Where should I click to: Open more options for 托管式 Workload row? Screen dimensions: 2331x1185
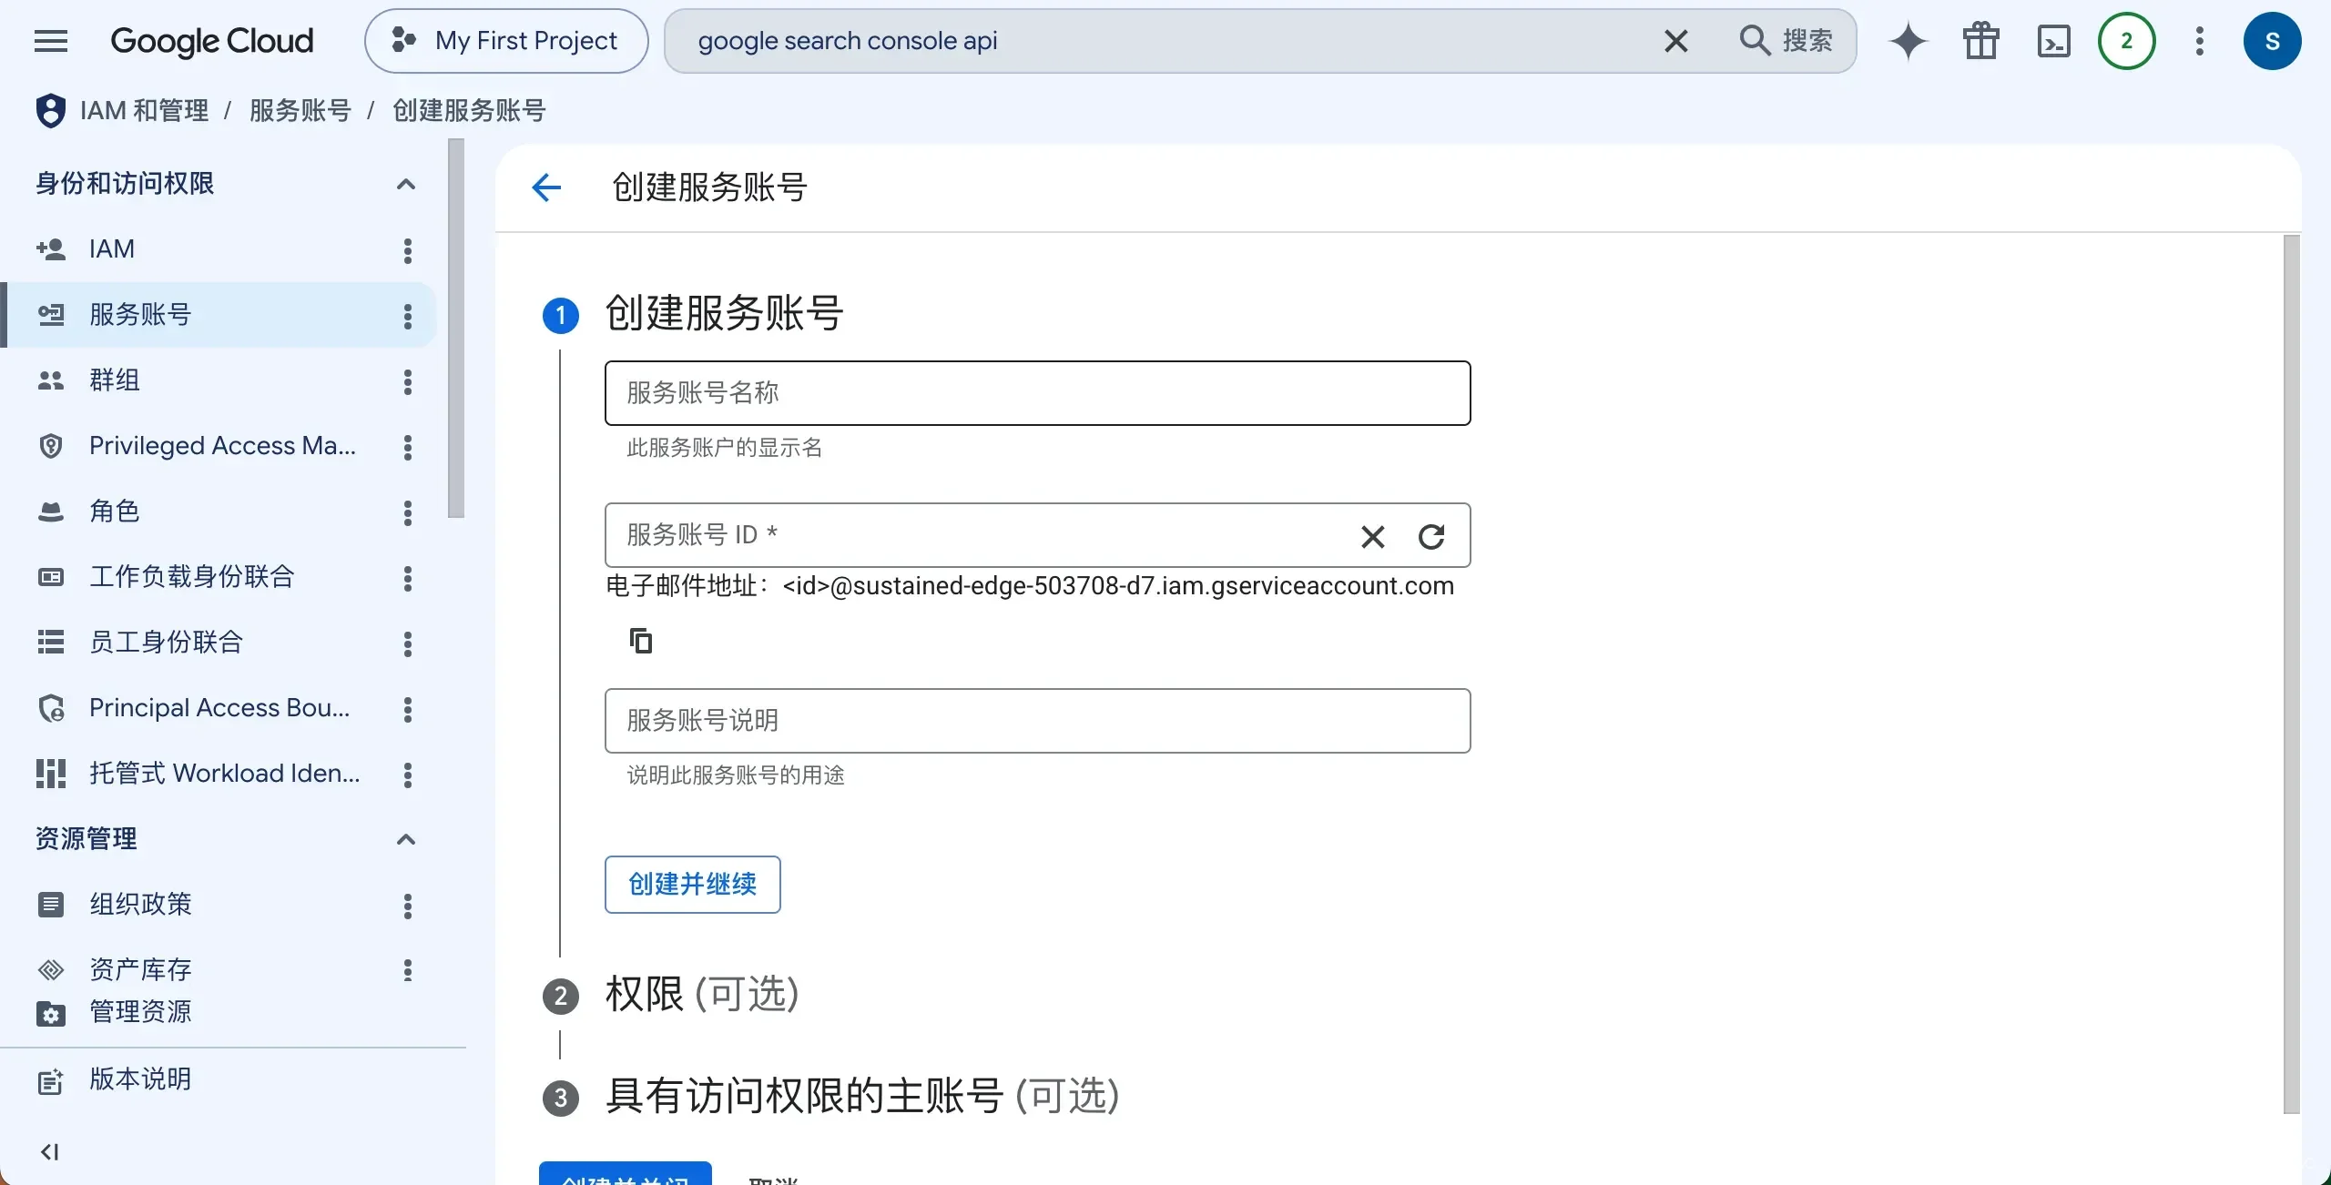click(408, 775)
